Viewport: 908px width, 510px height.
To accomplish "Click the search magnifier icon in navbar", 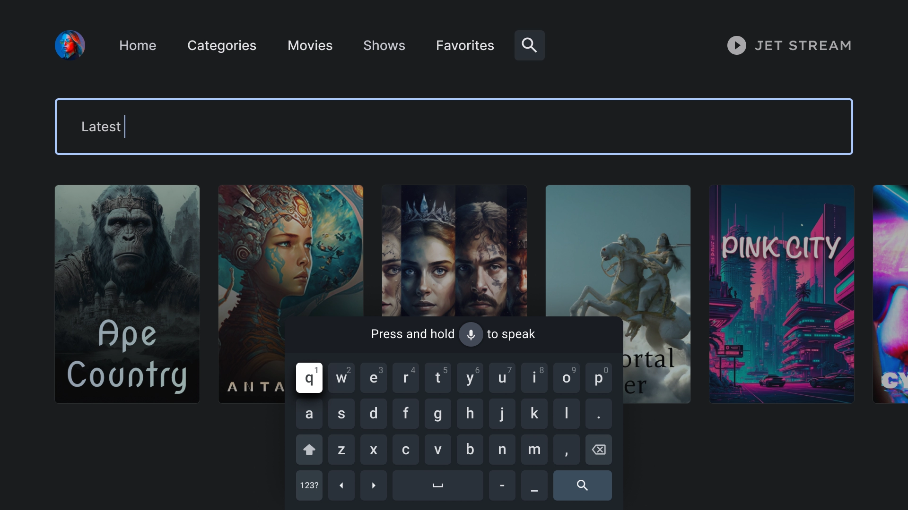I will [x=529, y=45].
